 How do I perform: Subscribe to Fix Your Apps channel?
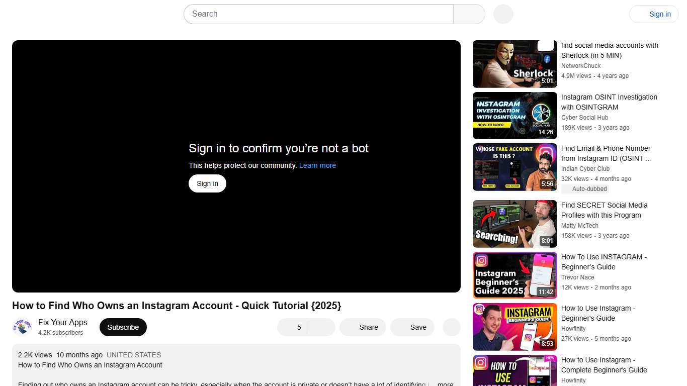pyautogui.click(x=123, y=327)
